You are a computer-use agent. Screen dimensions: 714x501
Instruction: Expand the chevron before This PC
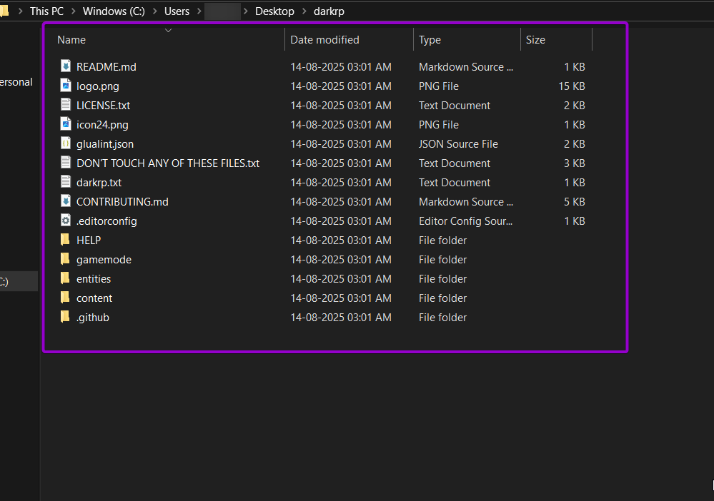tap(21, 11)
